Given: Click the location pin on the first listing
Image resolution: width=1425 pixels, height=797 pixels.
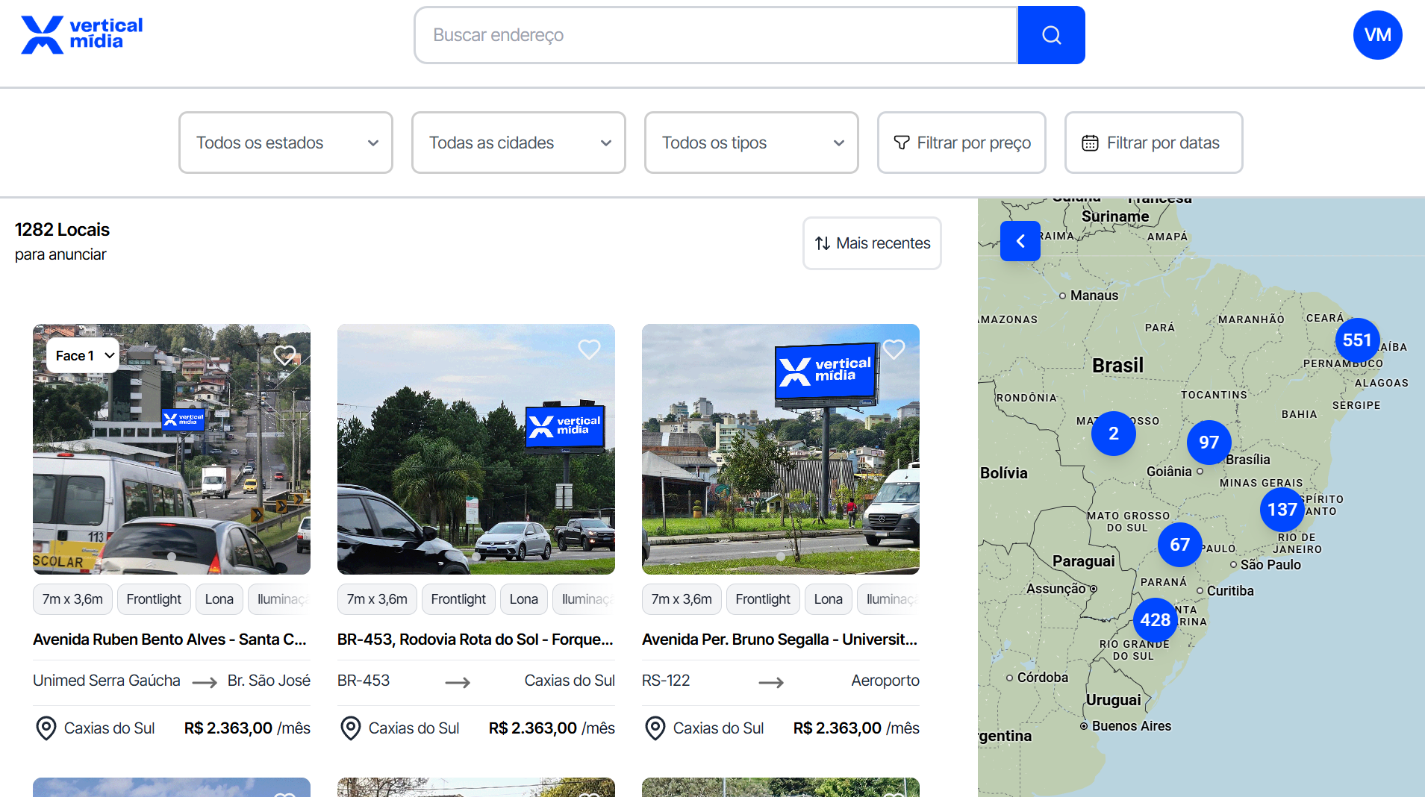Looking at the screenshot, I should [x=46, y=728].
